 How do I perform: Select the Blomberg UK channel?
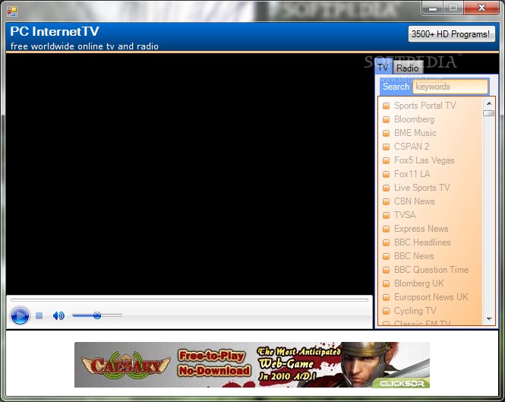pyautogui.click(x=419, y=283)
